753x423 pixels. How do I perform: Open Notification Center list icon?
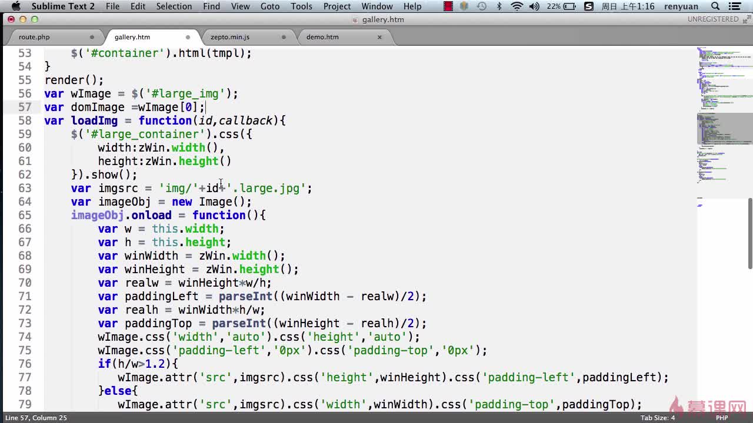(736, 6)
